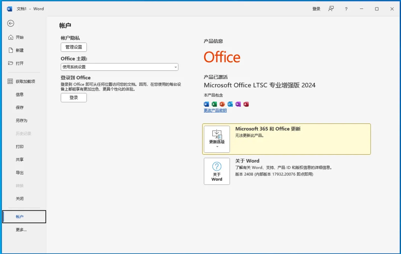Click the 无法更新此产品 message
Screen dimensions: 401x254
(x=250, y=135)
